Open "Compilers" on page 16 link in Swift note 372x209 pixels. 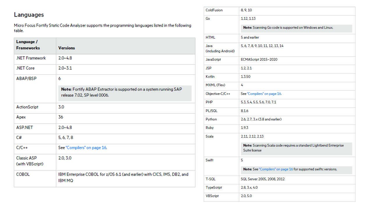pos(276,169)
